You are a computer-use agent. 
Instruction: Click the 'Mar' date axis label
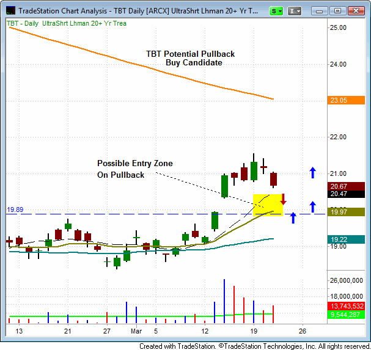tap(136, 331)
